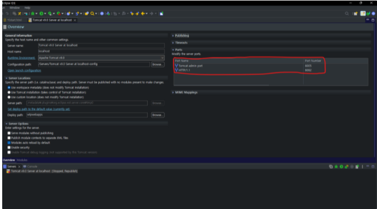The width and height of the screenshot is (377, 209).
Task: Publish to the server icon in Servers view
Action: click(357, 167)
